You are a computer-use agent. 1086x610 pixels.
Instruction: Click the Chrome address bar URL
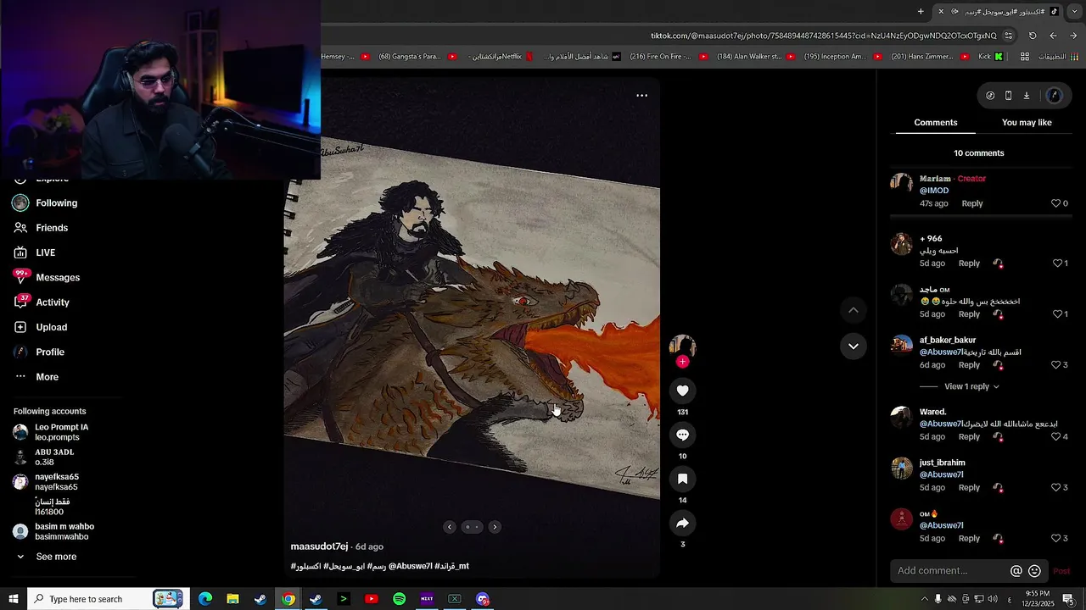coord(823,36)
